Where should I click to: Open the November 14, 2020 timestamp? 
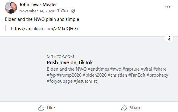[37, 11]
